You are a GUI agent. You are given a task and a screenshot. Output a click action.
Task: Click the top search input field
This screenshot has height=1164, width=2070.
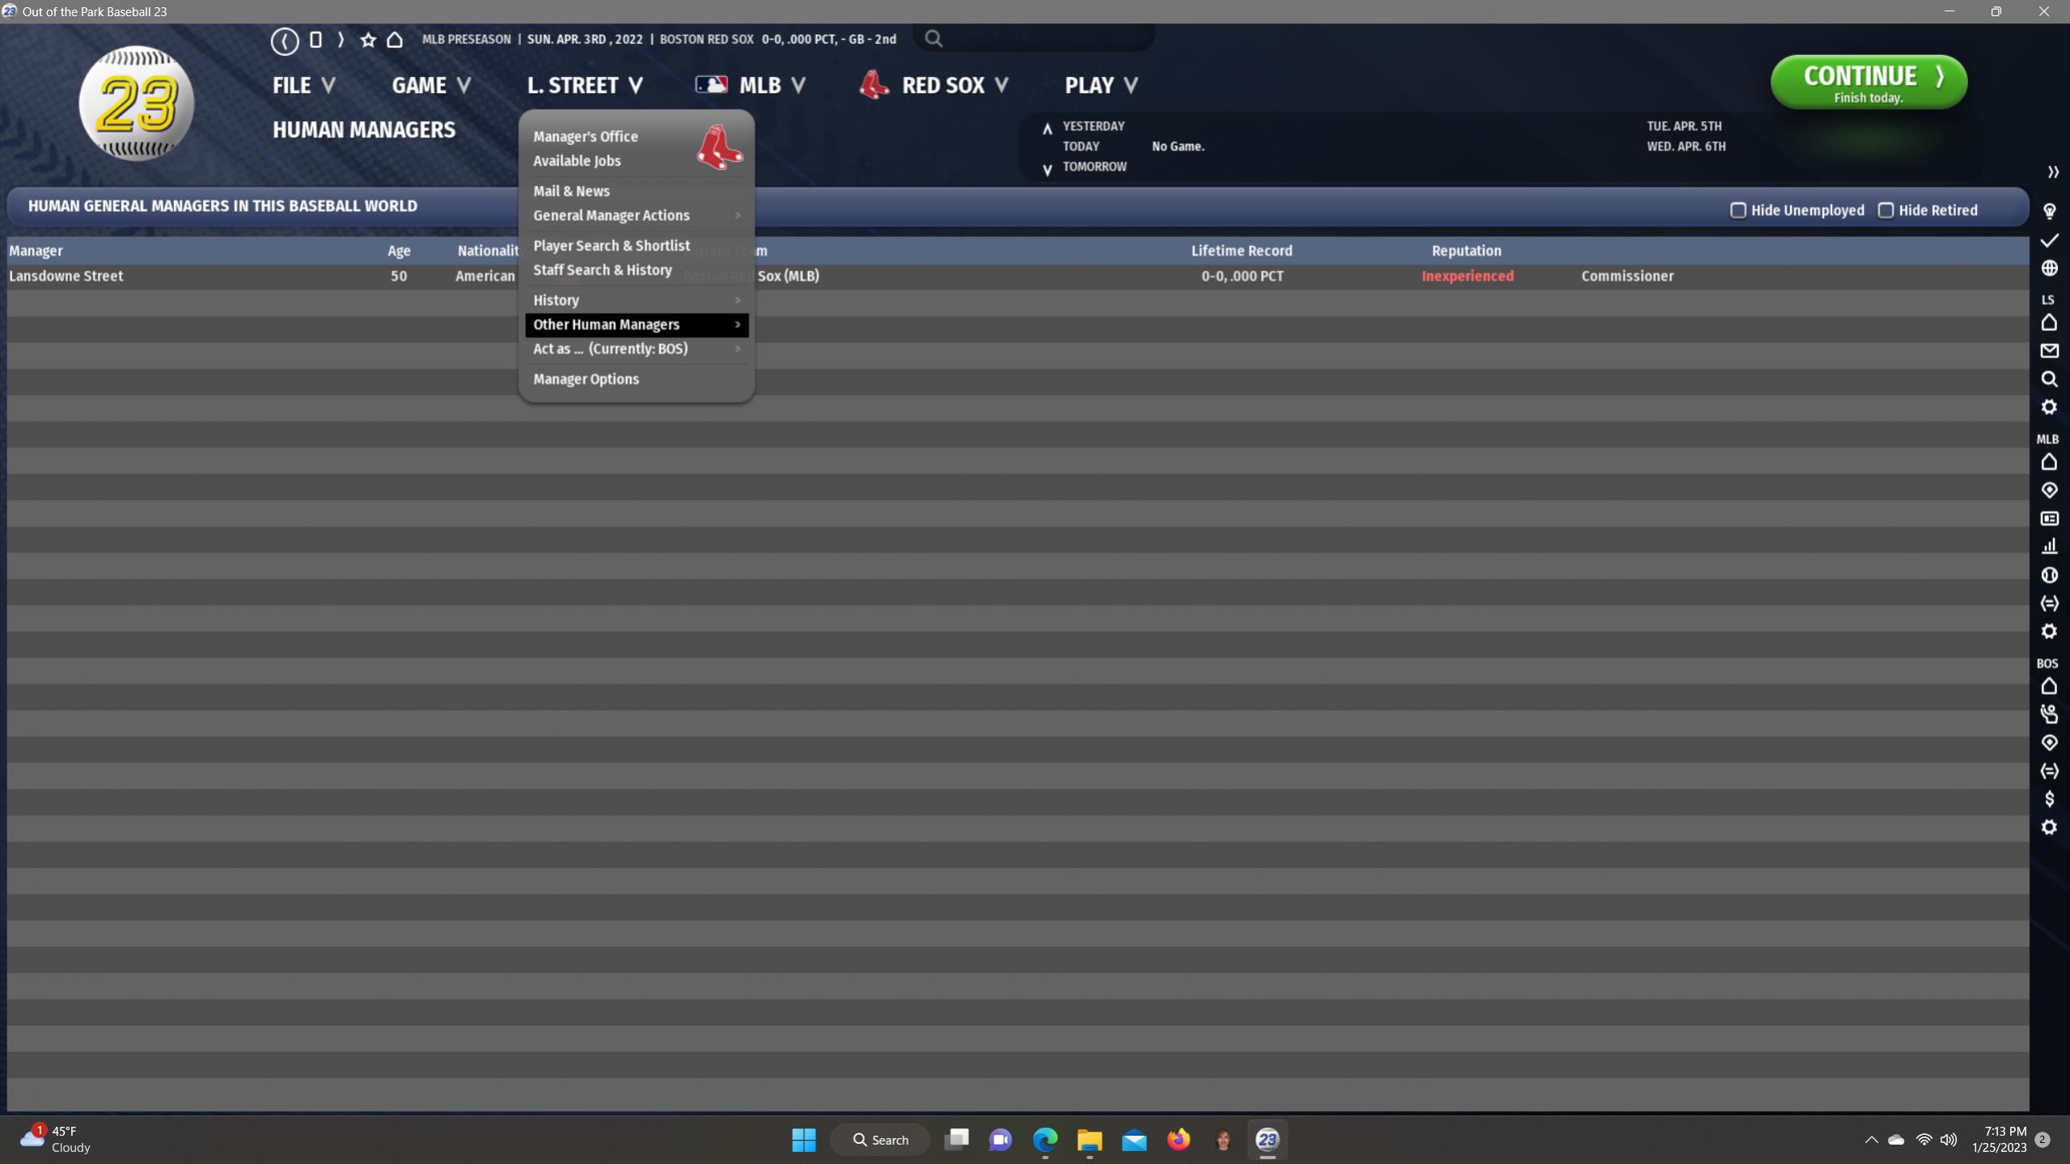(x=1043, y=38)
